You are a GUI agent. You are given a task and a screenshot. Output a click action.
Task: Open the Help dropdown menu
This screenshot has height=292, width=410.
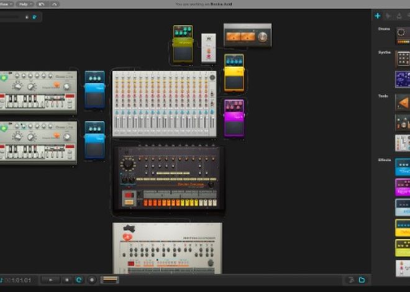tap(25, 4)
